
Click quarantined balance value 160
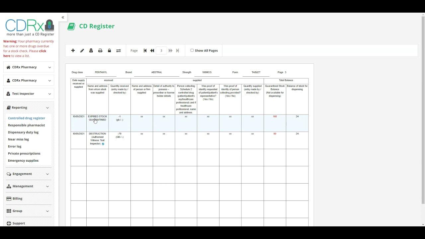[275, 117]
